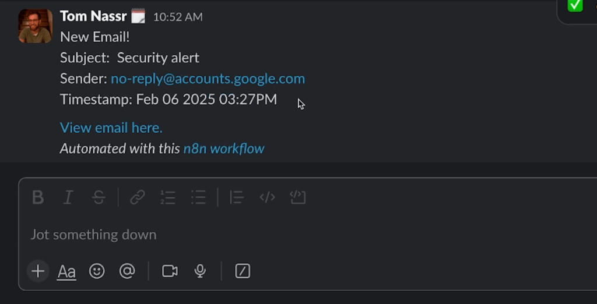Viewport: 597px width, 304px height.
Task: Apply strikethrough formatting
Action: pyautogui.click(x=99, y=197)
